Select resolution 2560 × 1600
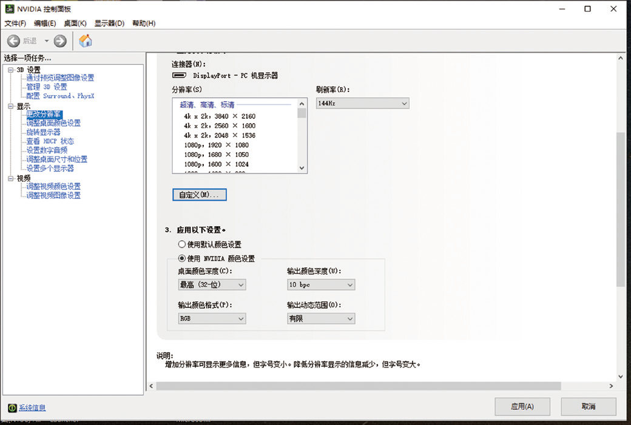This screenshot has width=631, height=425. pyautogui.click(x=220, y=126)
